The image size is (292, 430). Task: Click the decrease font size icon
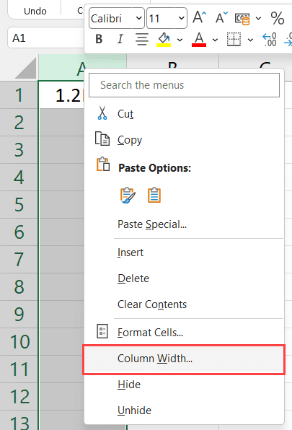(x=221, y=17)
